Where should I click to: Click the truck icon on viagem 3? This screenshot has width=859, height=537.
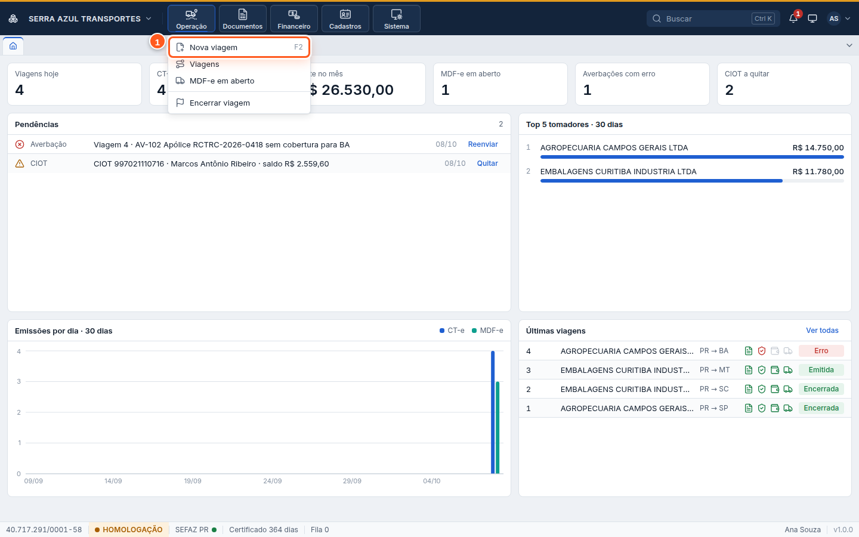[788, 370]
